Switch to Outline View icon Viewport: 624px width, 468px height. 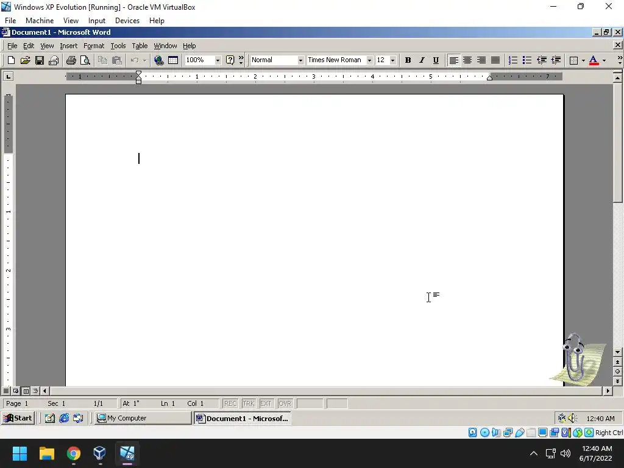[x=35, y=391]
